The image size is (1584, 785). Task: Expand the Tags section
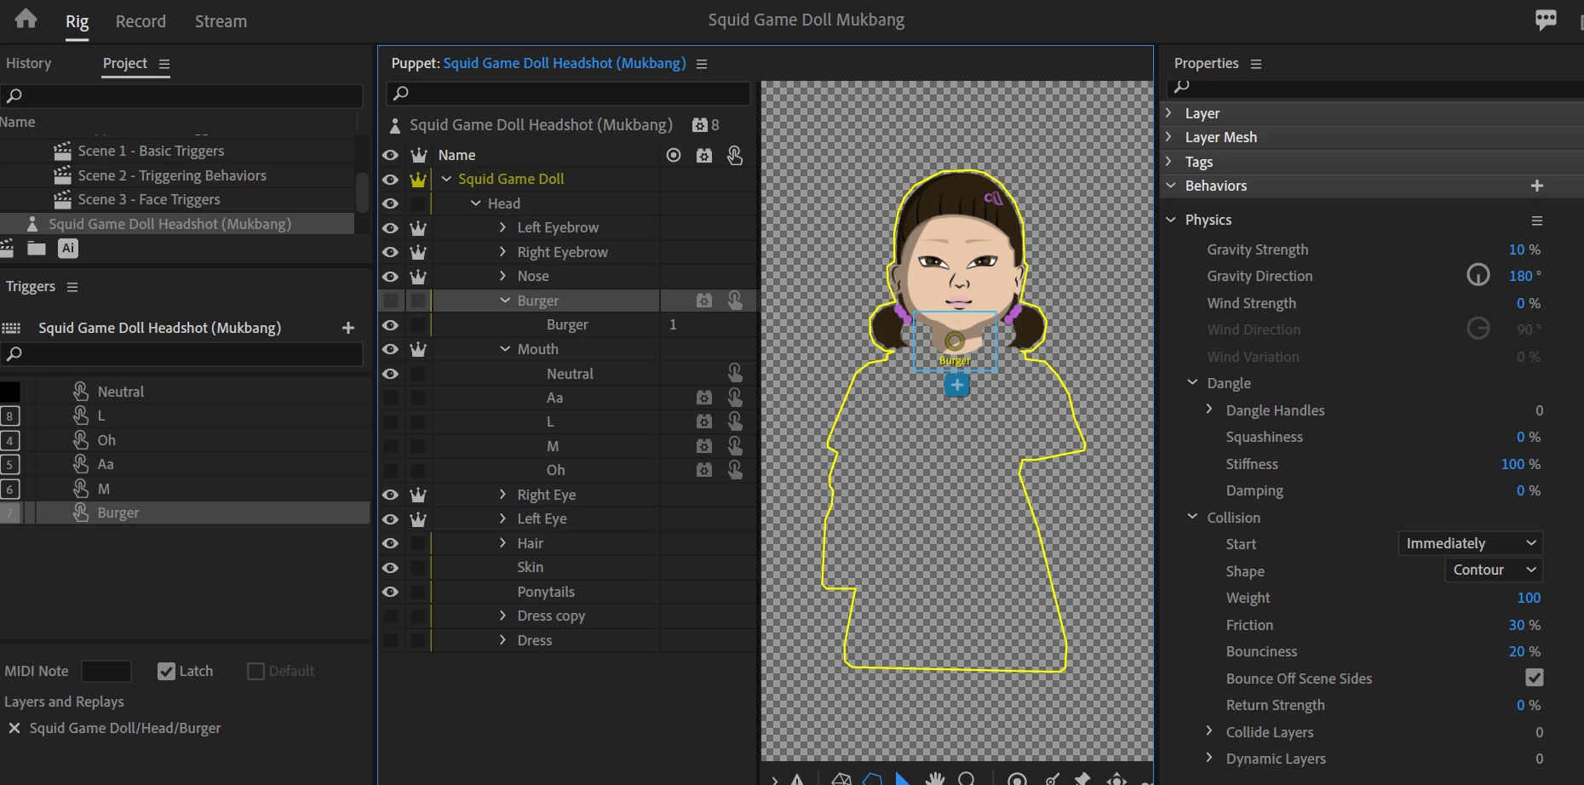coord(1169,162)
